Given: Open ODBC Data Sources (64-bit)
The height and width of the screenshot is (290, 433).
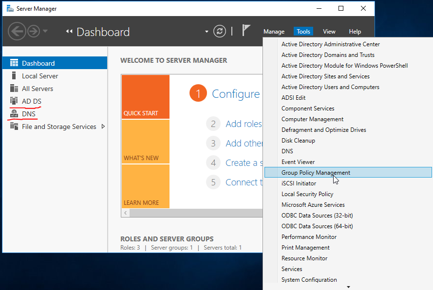Looking at the screenshot, I should (x=348, y=226).
